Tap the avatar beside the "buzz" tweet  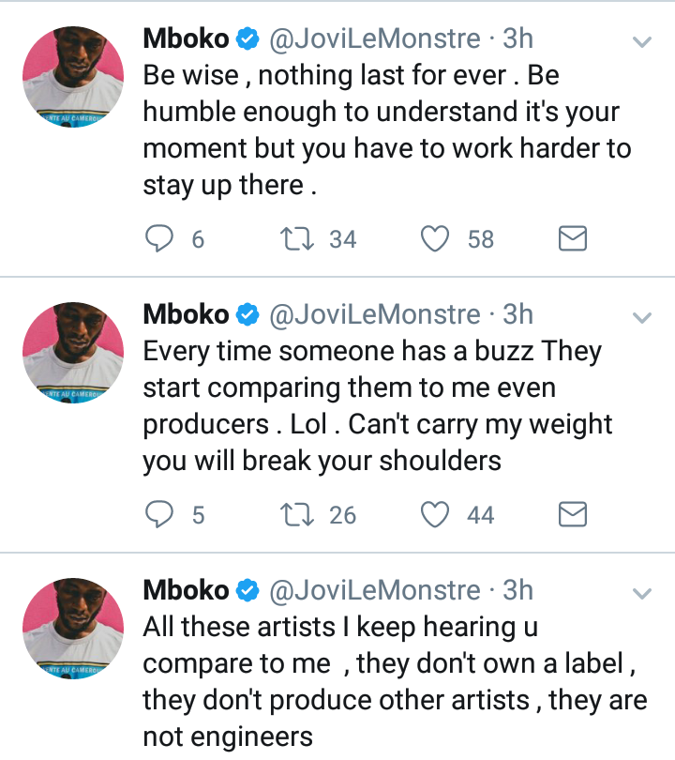coord(72,354)
